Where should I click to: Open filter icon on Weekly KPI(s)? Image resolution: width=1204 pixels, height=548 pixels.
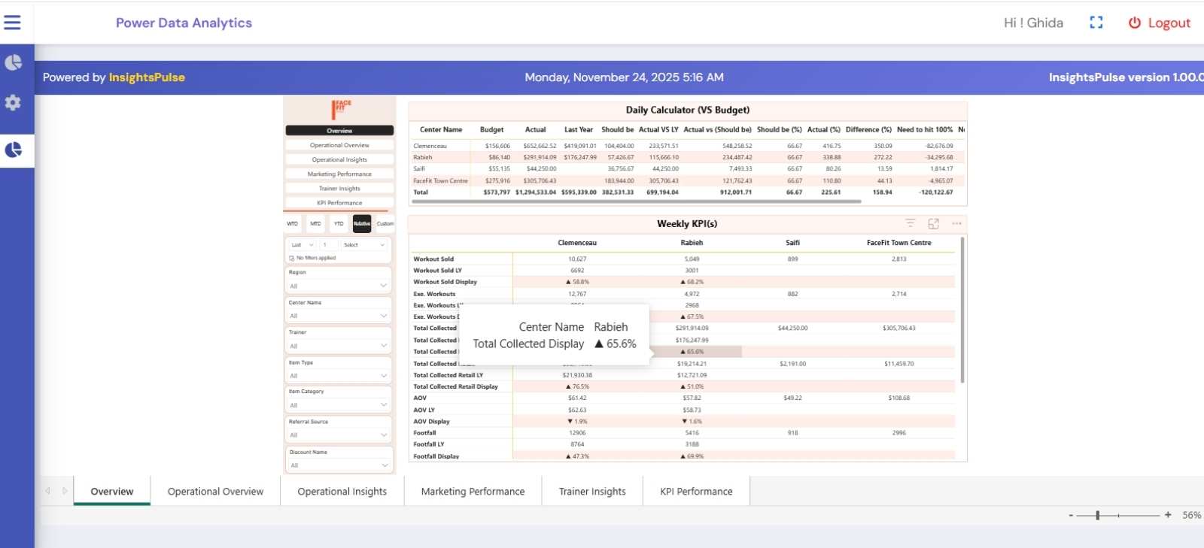point(910,223)
